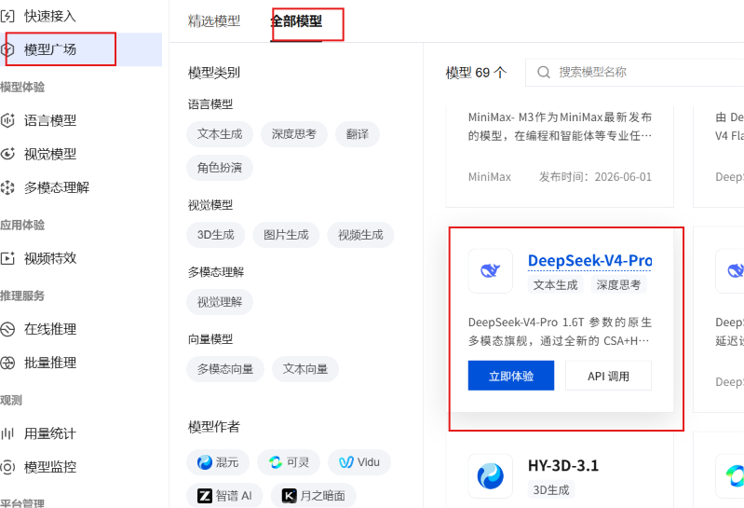The width and height of the screenshot is (744, 508).
Task: Filter by 文本生成 category chip
Action: pos(220,134)
